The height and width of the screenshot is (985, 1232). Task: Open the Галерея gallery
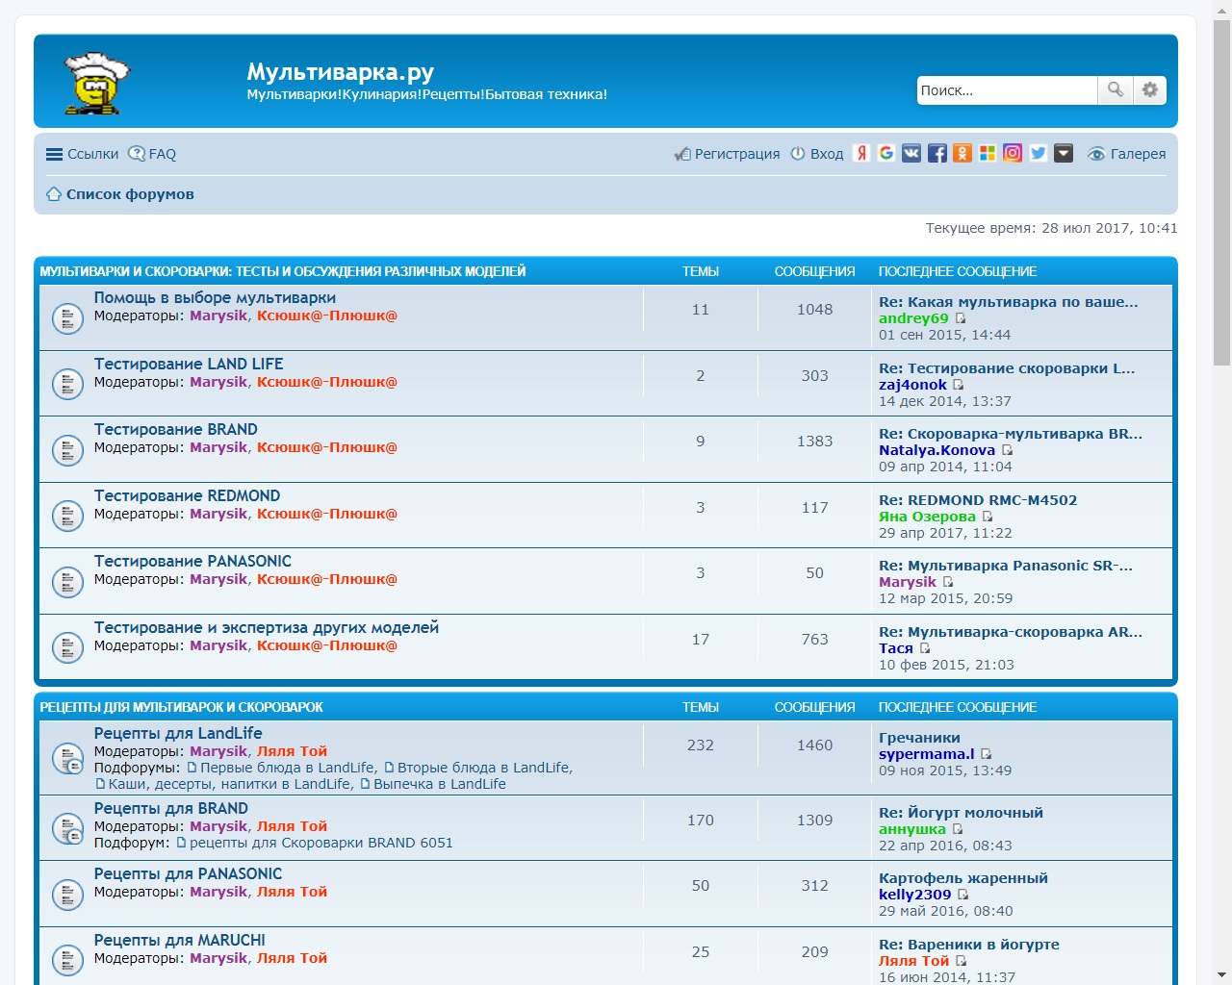[1126, 154]
